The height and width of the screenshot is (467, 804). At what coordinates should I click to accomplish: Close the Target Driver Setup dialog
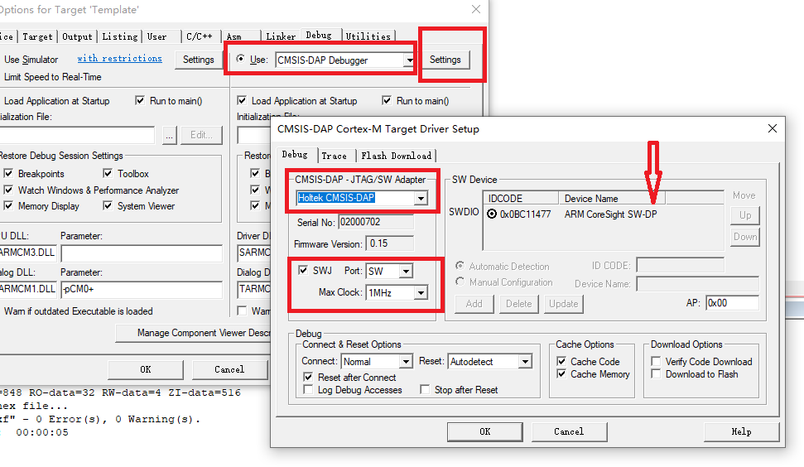tap(773, 128)
